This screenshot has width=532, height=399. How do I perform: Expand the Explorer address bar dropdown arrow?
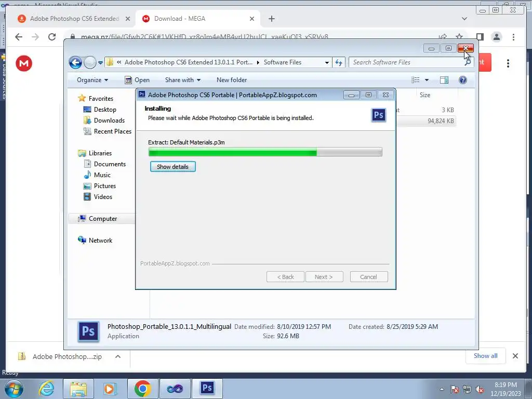pyautogui.click(x=327, y=62)
